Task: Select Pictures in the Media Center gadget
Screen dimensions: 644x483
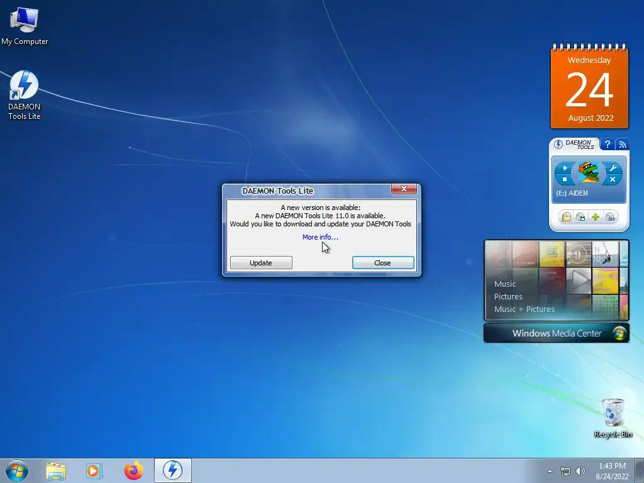Action: tap(508, 297)
